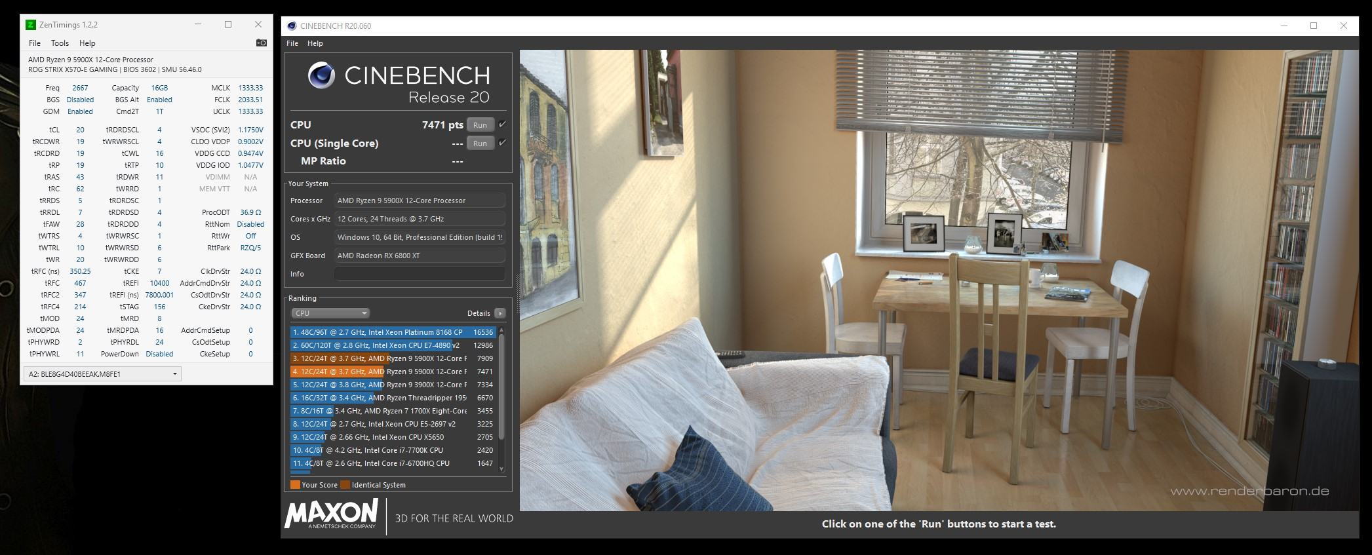Open the memory module A2 dropdown in ZenTimings
The image size is (1372, 555).
click(x=102, y=374)
